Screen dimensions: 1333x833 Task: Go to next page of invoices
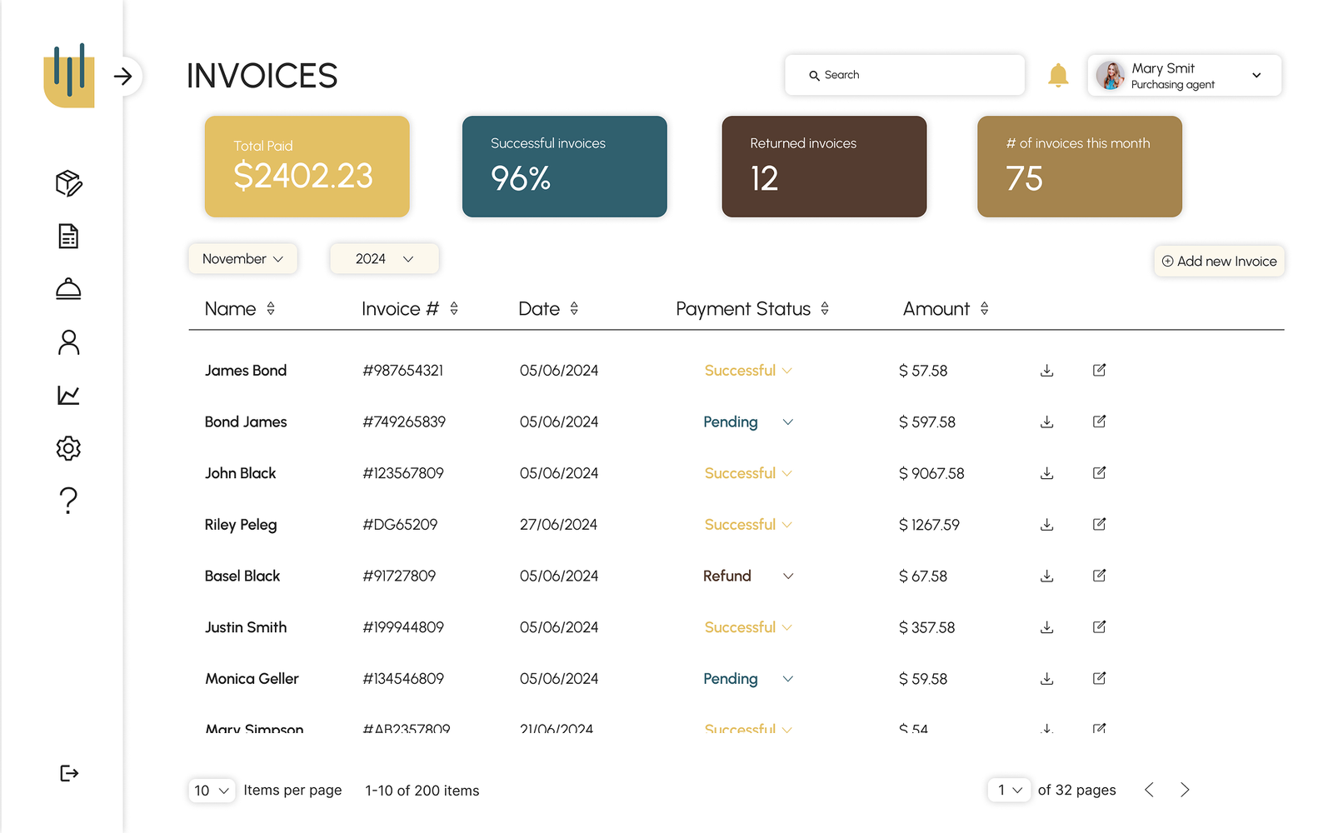tap(1185, 791)
